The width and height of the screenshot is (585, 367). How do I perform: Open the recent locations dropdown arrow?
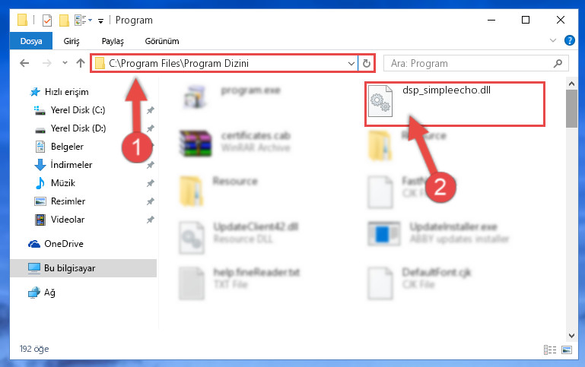(x=65, y=63)
